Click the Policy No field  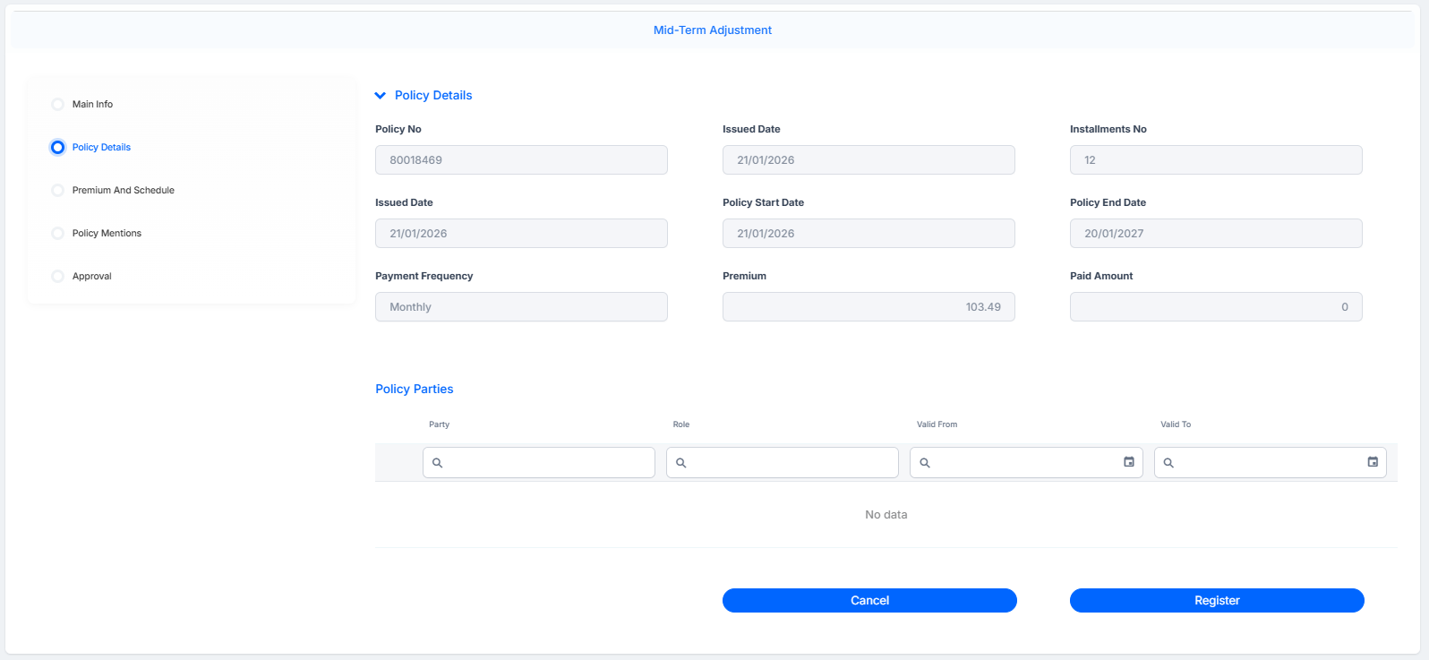[x=521, y=159]
